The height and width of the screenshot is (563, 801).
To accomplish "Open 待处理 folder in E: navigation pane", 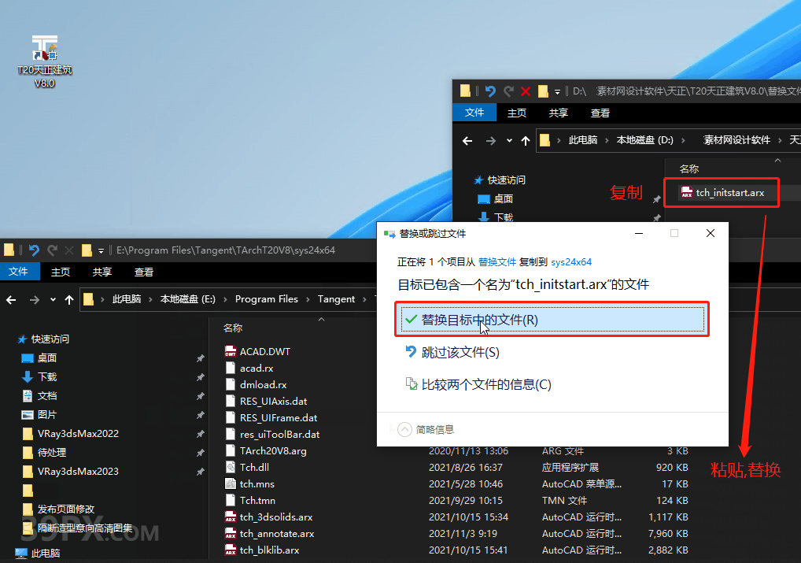I will pyautogui.click(x=44, y=453).
